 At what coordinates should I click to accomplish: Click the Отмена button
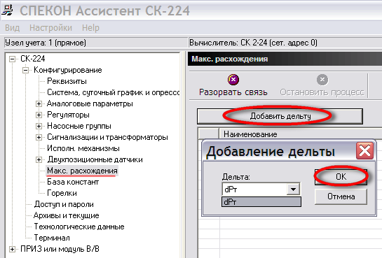coord(341,196)
